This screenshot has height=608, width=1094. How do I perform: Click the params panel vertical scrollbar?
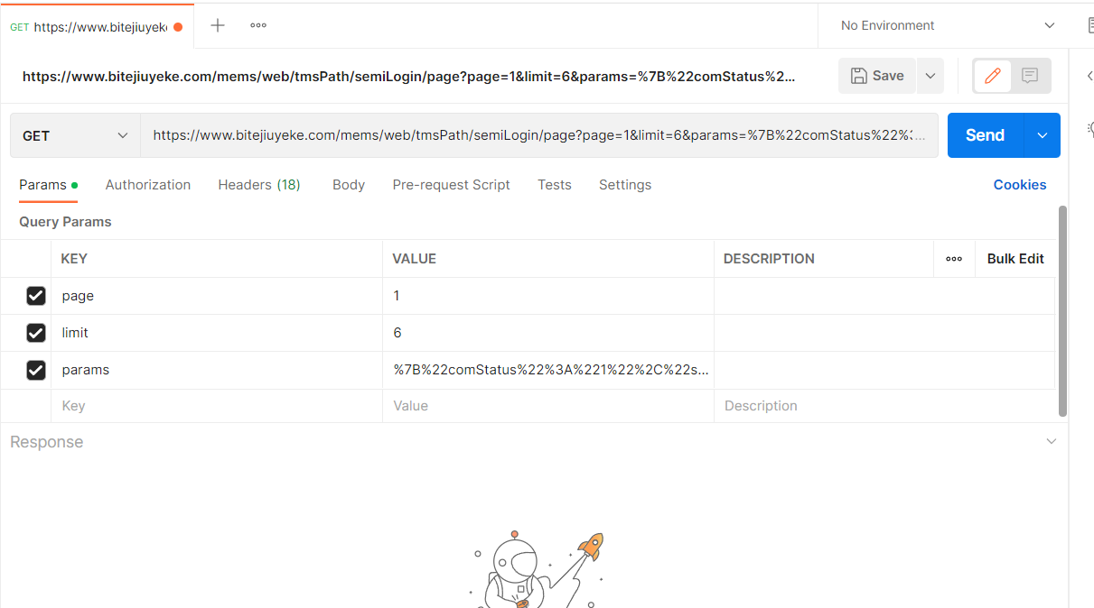tap(1062, 311)
